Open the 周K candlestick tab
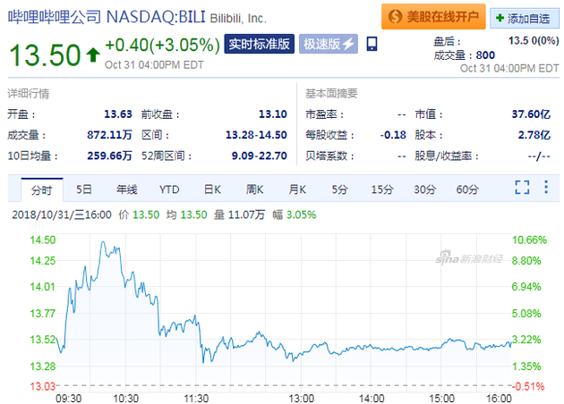 [x=254, y=189]
